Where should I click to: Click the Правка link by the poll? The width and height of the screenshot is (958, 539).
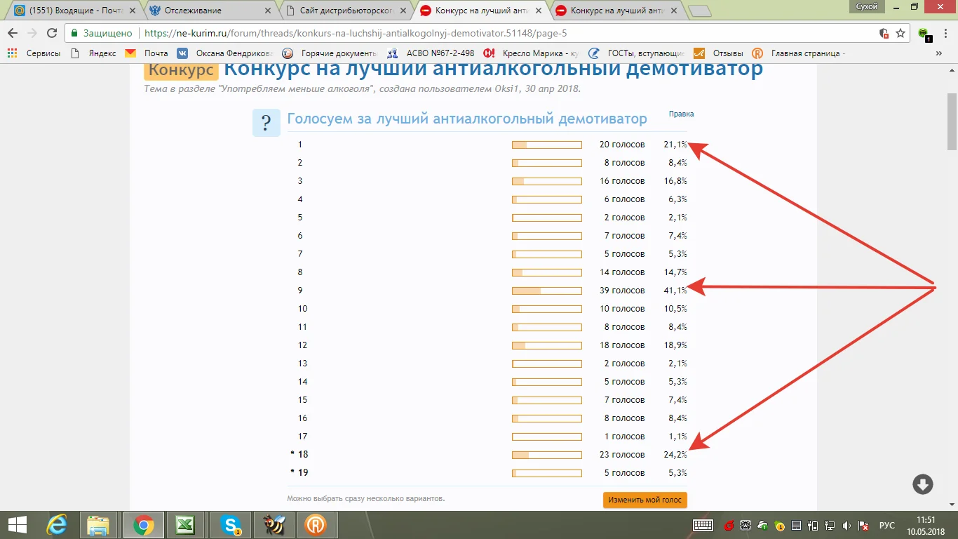click(681, 114)
